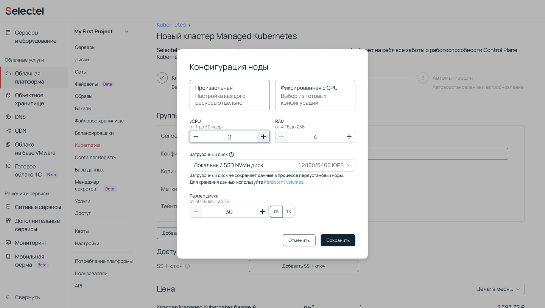545x308 pixels.
Task: Select Фиксированная с GPU configuration option
Action: tap(315, 95)
